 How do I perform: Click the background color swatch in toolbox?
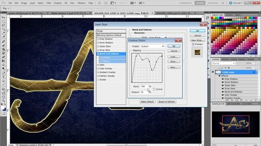pos(4,109)
